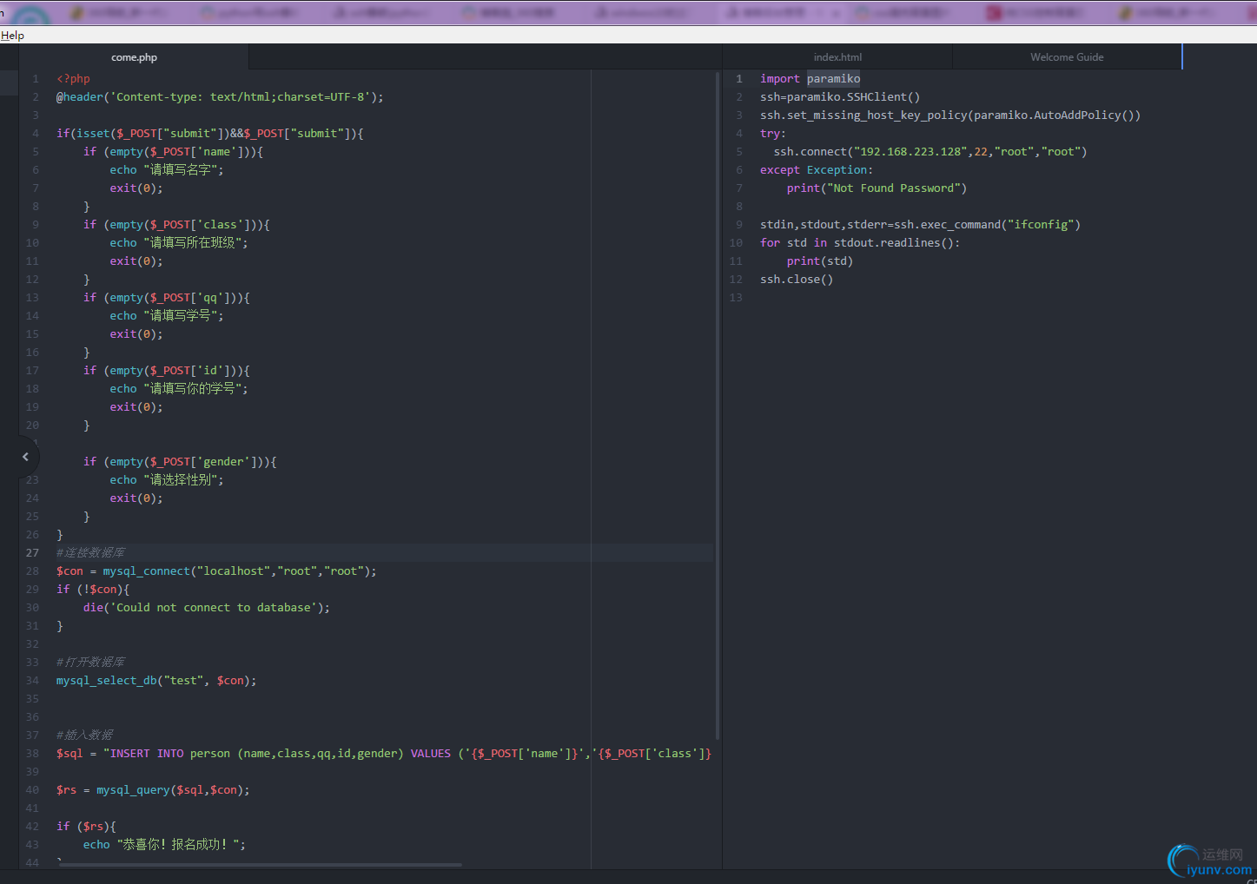Click line number 38 in come.php gutter
The width and height of the screenshot is (1257, 884).
(x=32, y=754)
